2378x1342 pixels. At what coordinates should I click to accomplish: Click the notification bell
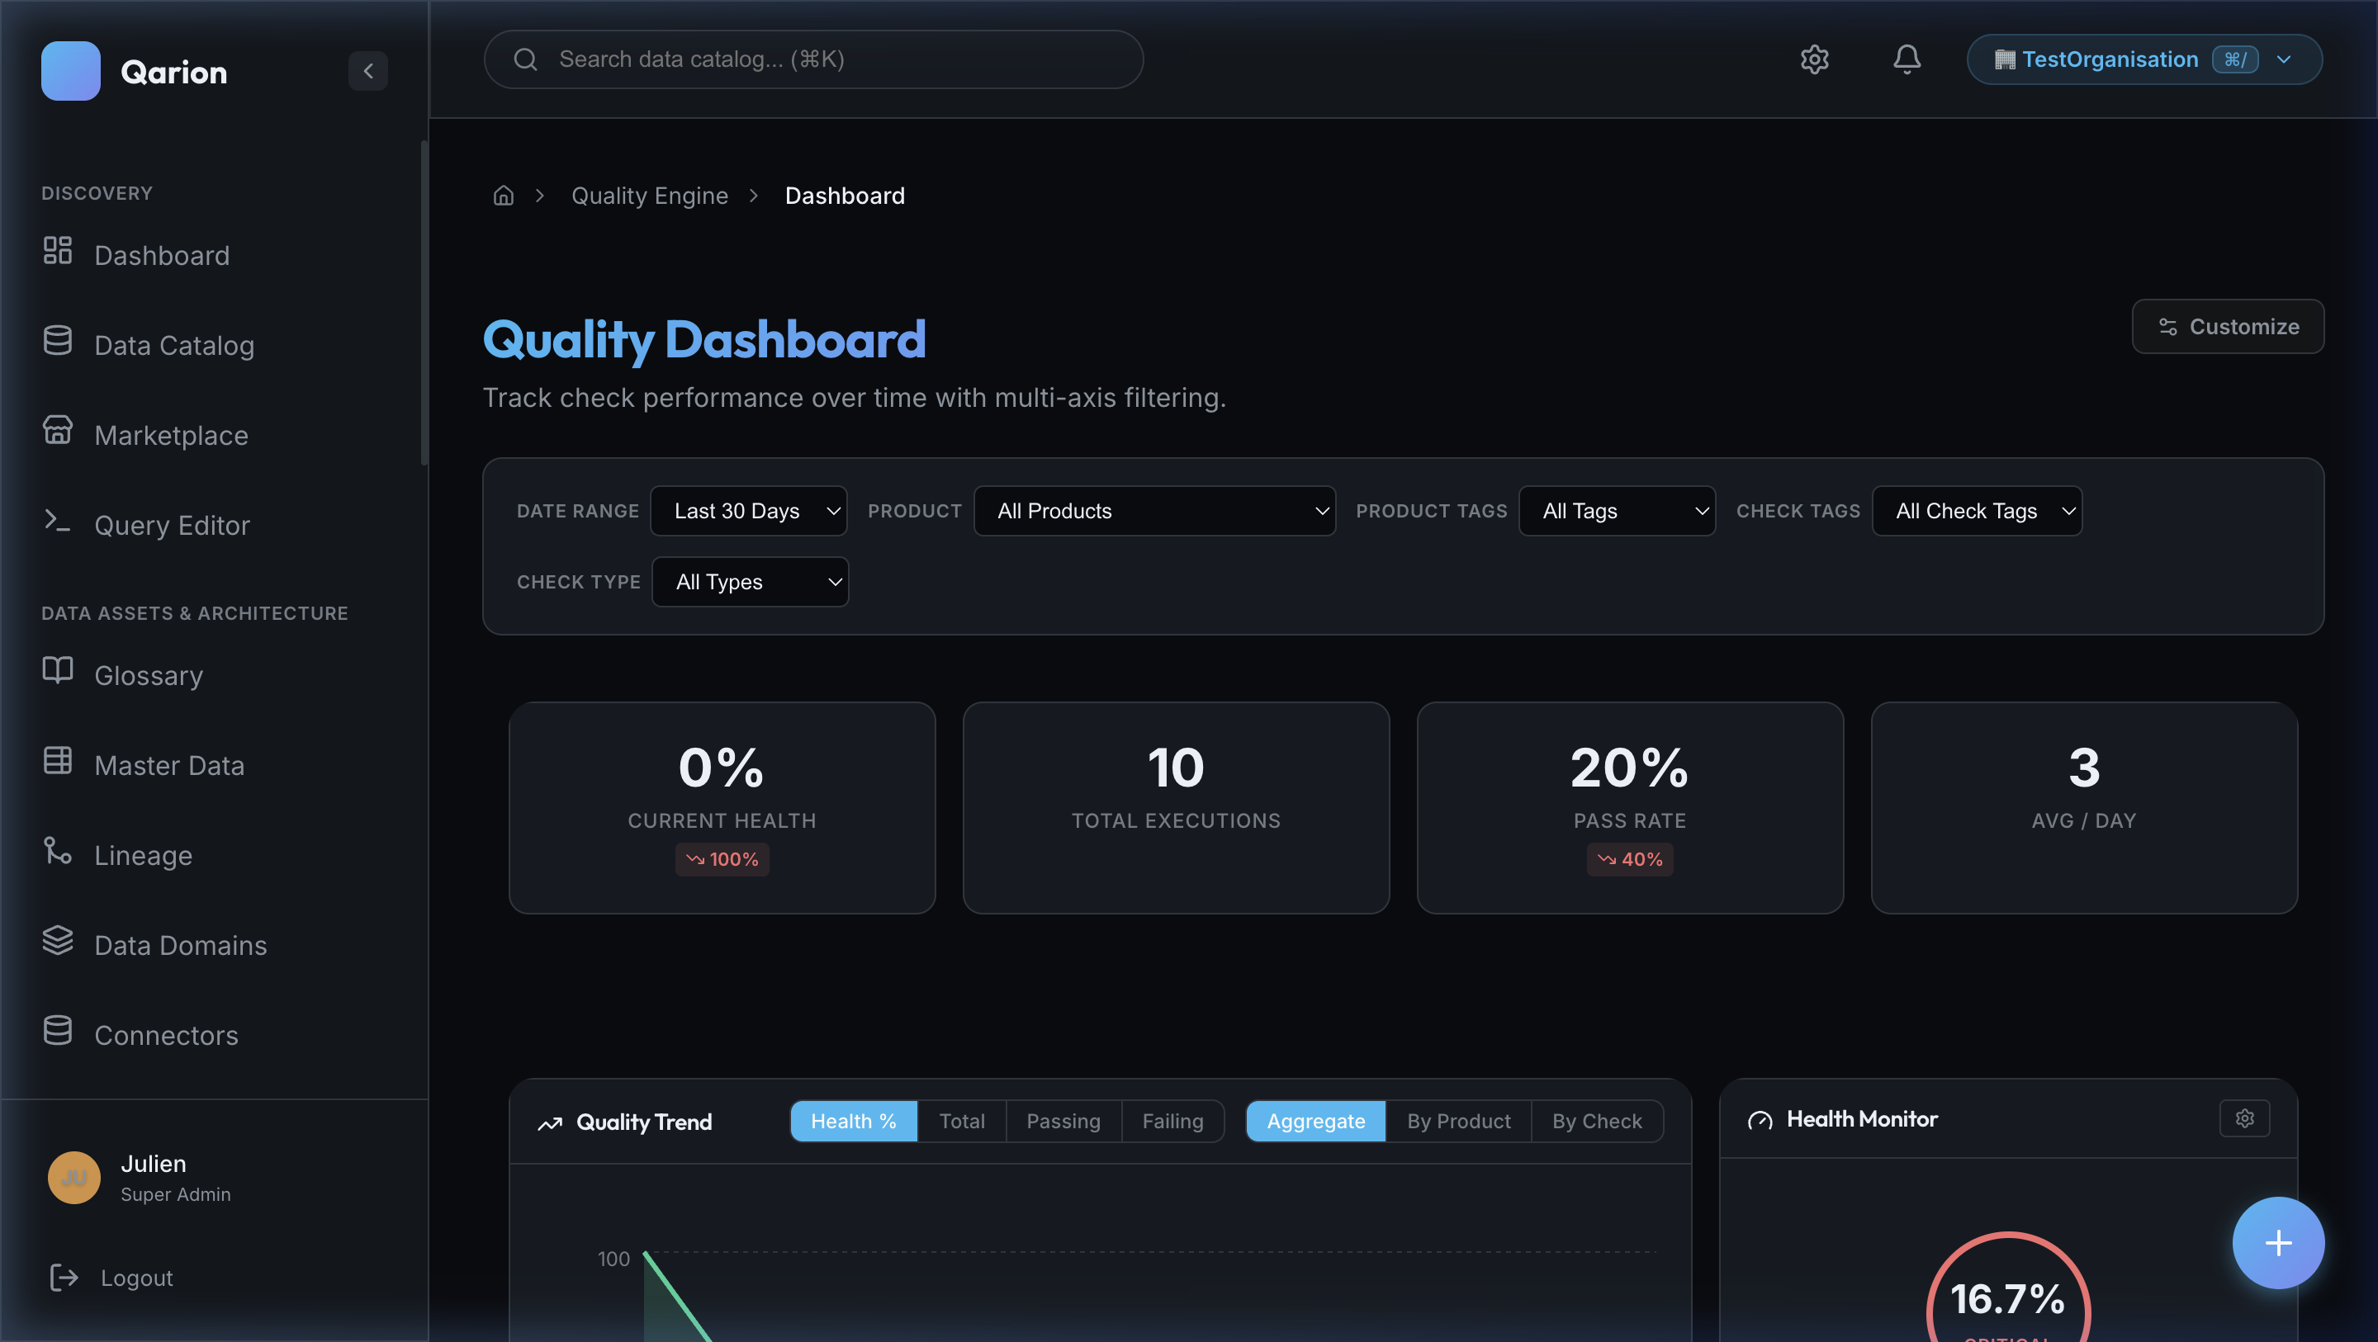coord(1907,59)
